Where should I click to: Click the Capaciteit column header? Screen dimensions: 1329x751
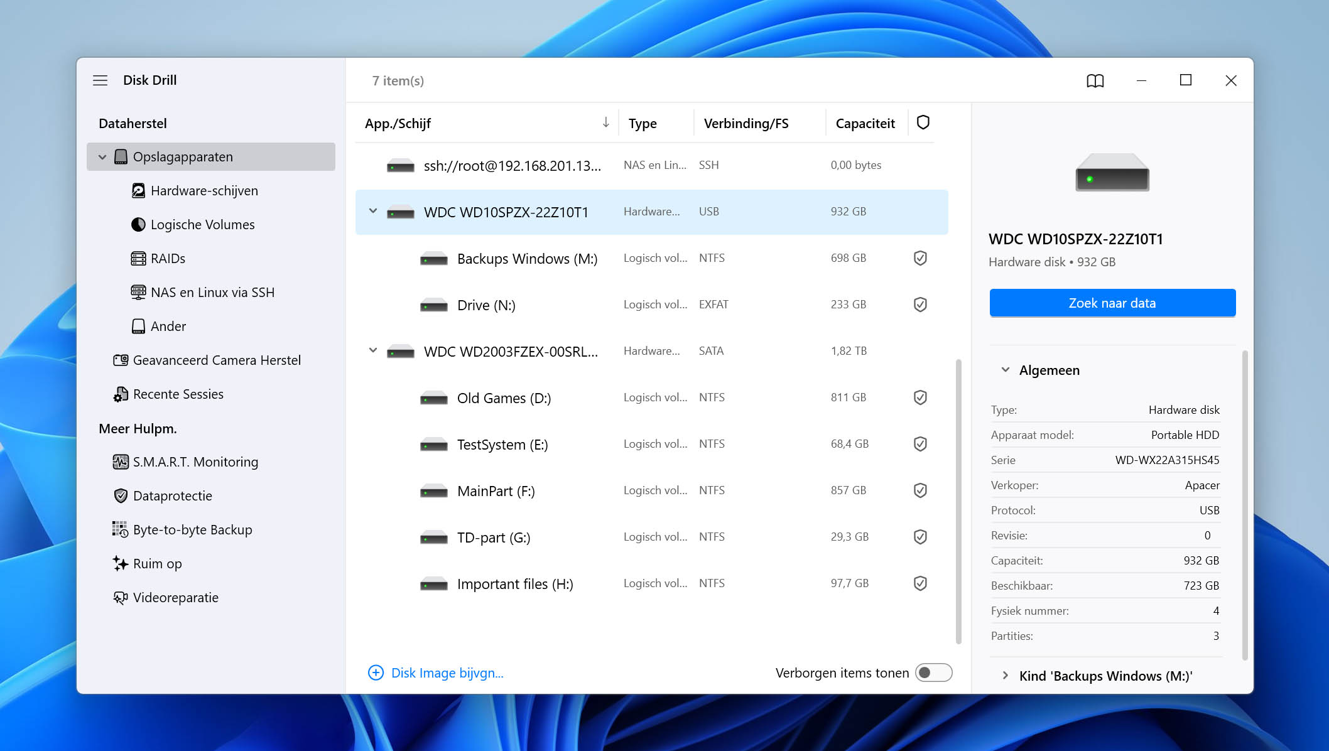(865, 123)
